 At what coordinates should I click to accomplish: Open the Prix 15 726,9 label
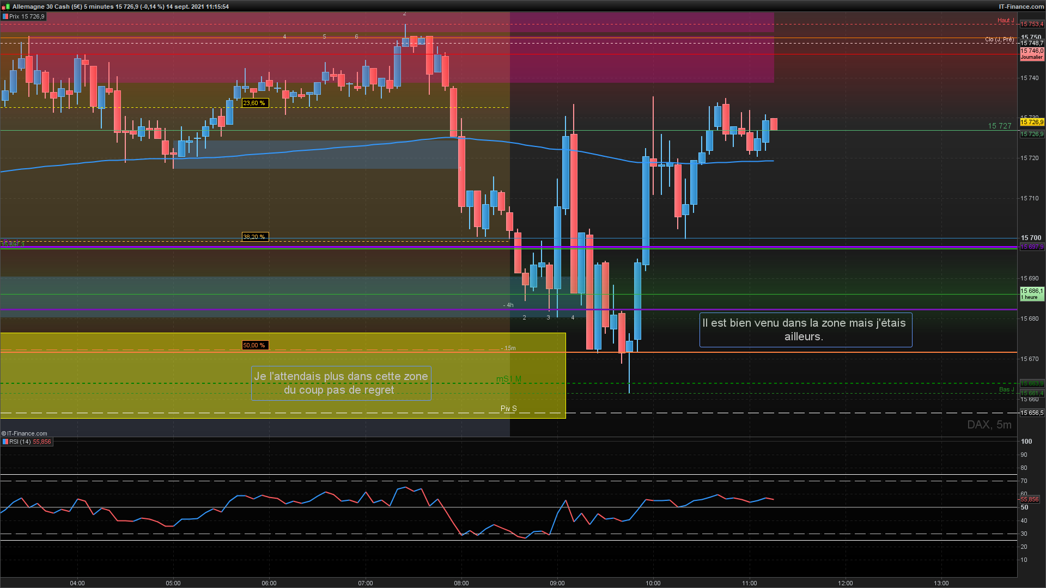tap(27, 16)
